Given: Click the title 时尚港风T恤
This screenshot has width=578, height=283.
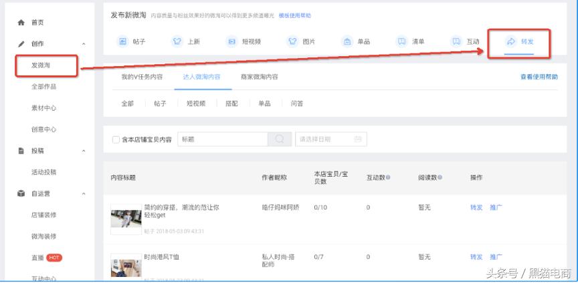Looking at the screenshot, I should (x=161, y=257).
